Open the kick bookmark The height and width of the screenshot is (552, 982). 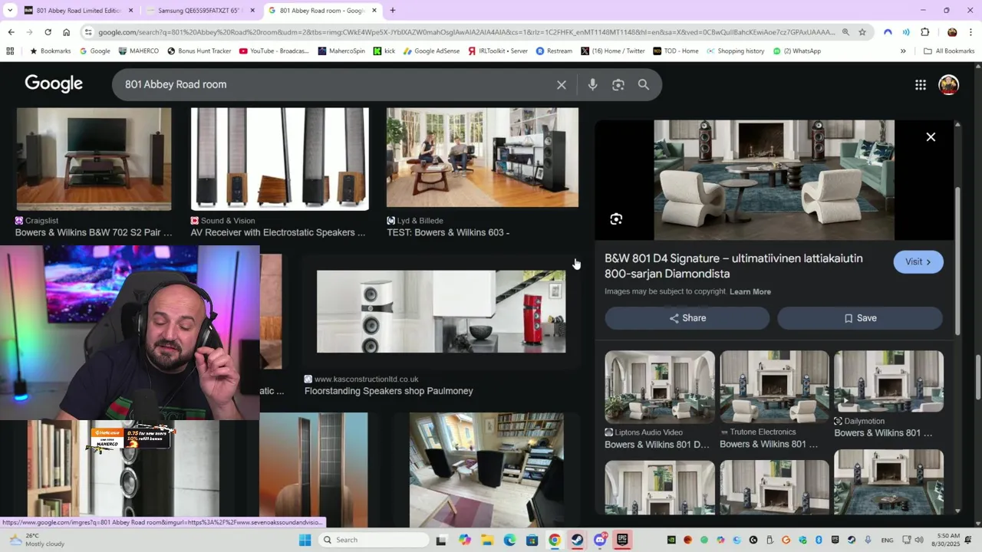click(x=384, y=51)
